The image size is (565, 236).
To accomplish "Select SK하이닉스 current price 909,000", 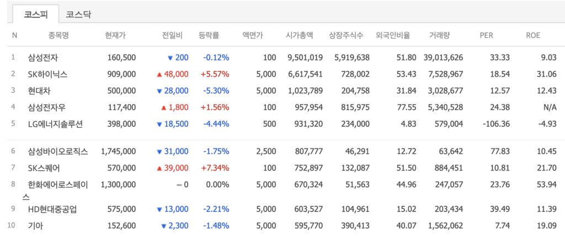I will [122, 74].
